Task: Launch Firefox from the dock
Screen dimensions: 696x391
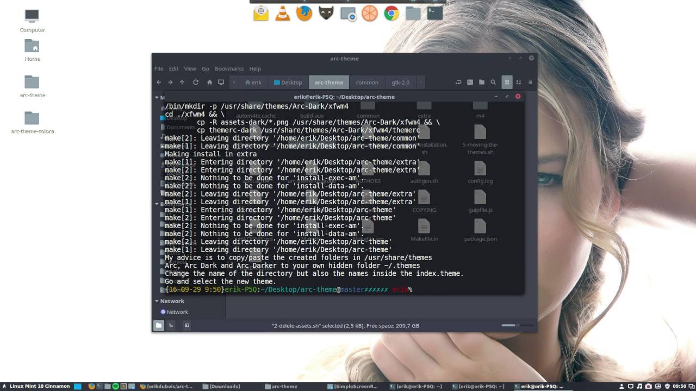Action: click(304, 13)
